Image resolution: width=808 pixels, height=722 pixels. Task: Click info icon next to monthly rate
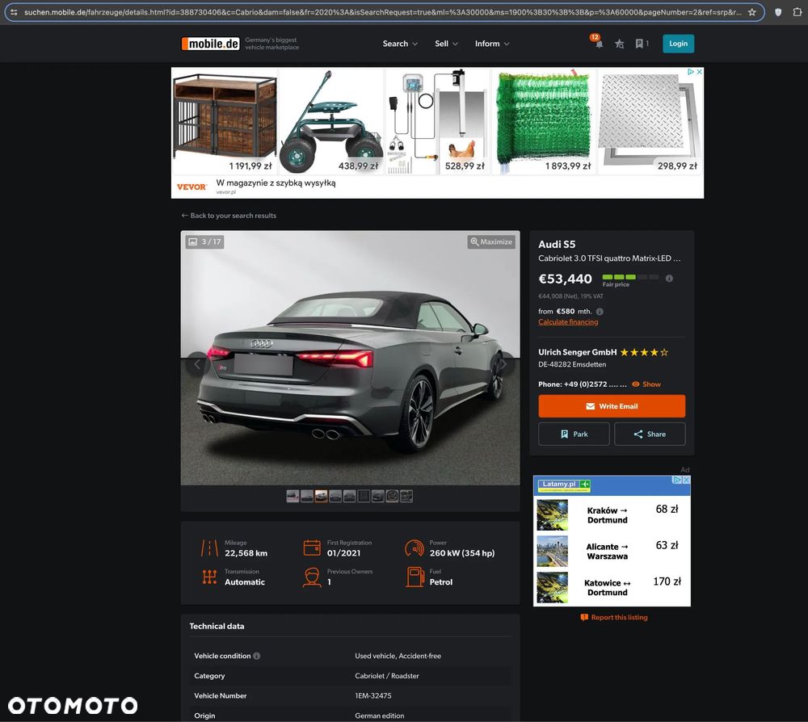600,312
